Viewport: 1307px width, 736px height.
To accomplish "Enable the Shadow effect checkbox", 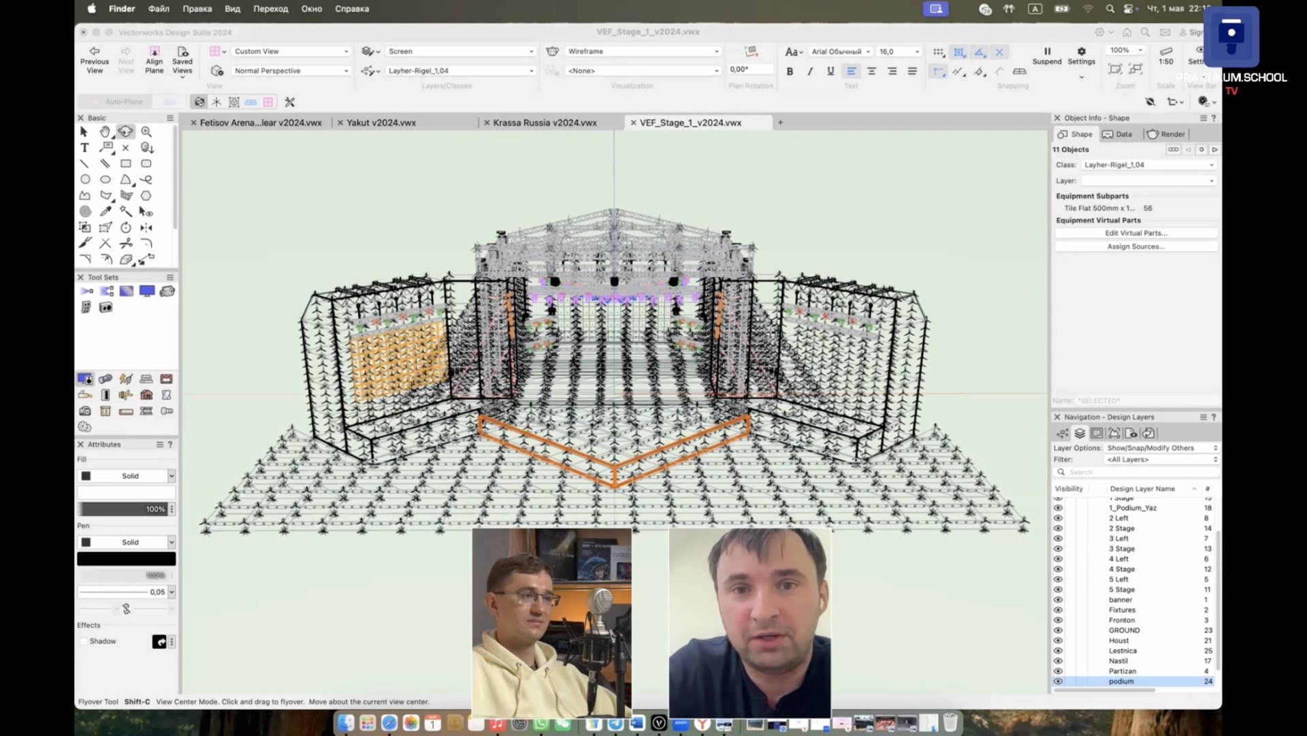I will [84, 641].
